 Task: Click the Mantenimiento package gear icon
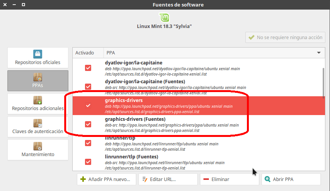point(38,146)
